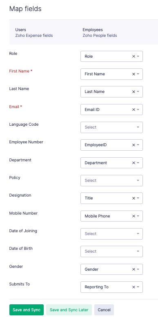This screenshot has width=158, height=317.
Task: Cancel the field mapping
Action: [104, 310]
